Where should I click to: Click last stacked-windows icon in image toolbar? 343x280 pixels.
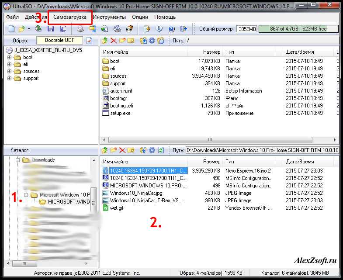pos(161,41)
